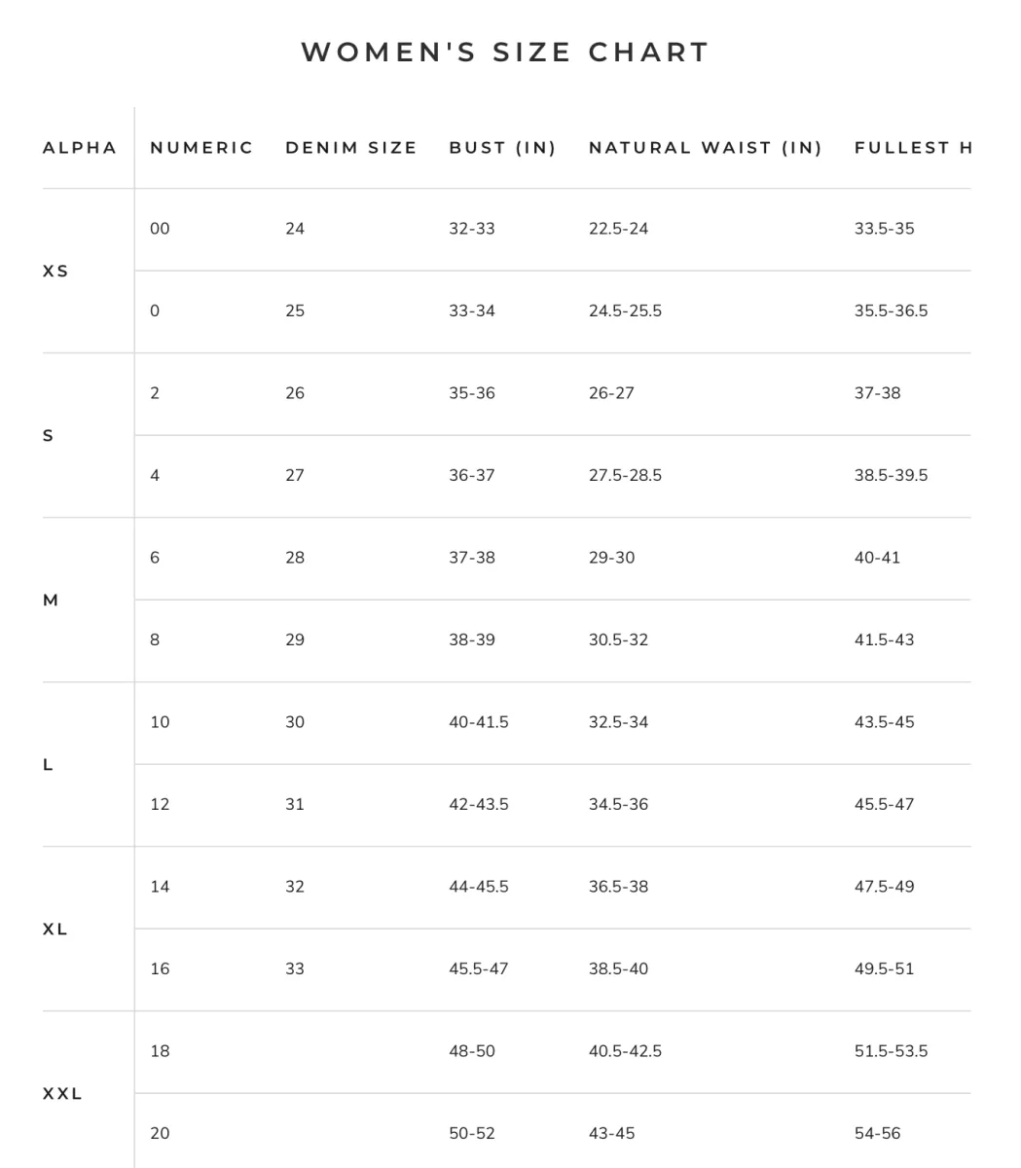Screen dimensions: 1021x1168
Task: Click bust measurement 40-41.5
Action: pos(479,722)
